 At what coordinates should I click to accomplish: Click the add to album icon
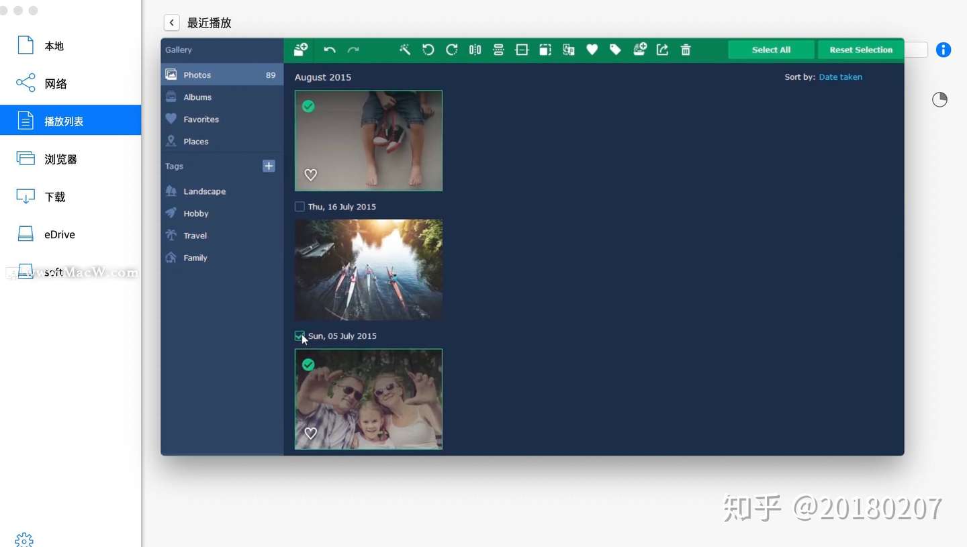pos(639,50)
